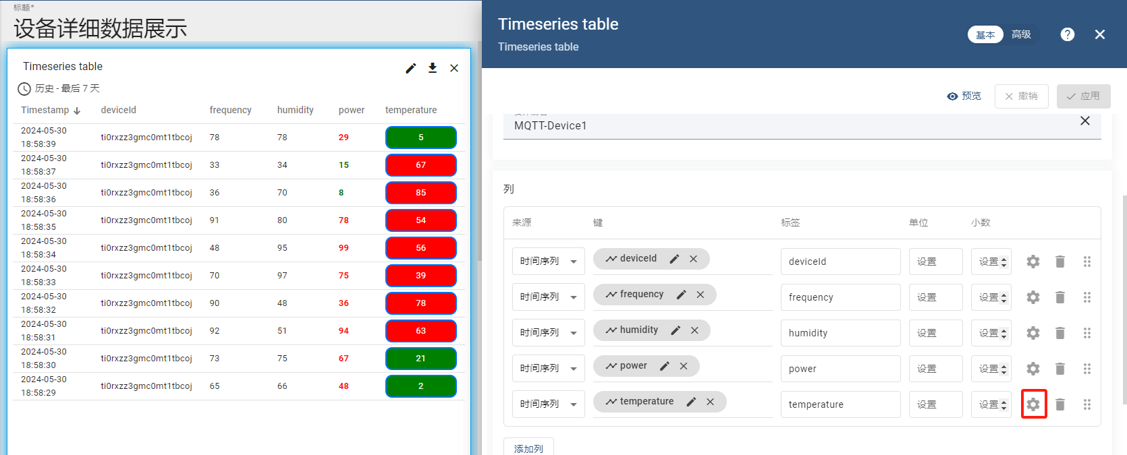Viewport: 1127px width, 455px height.
Task: Remove the Timeseries table widget
Action: click(454, 68)
